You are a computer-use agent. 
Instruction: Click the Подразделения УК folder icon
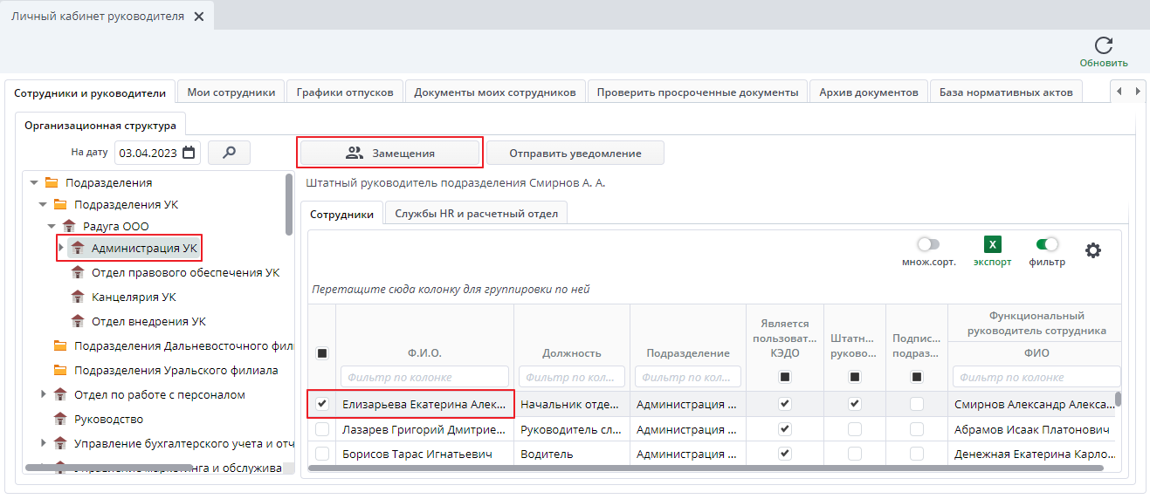pos(60,205)
